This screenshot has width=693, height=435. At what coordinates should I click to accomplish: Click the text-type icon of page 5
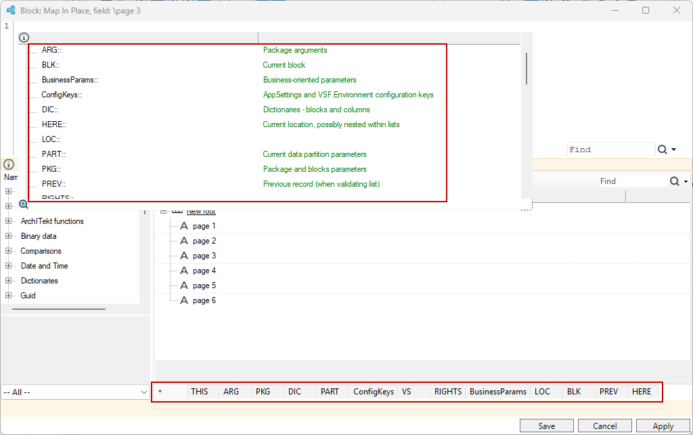pos(184,285)
